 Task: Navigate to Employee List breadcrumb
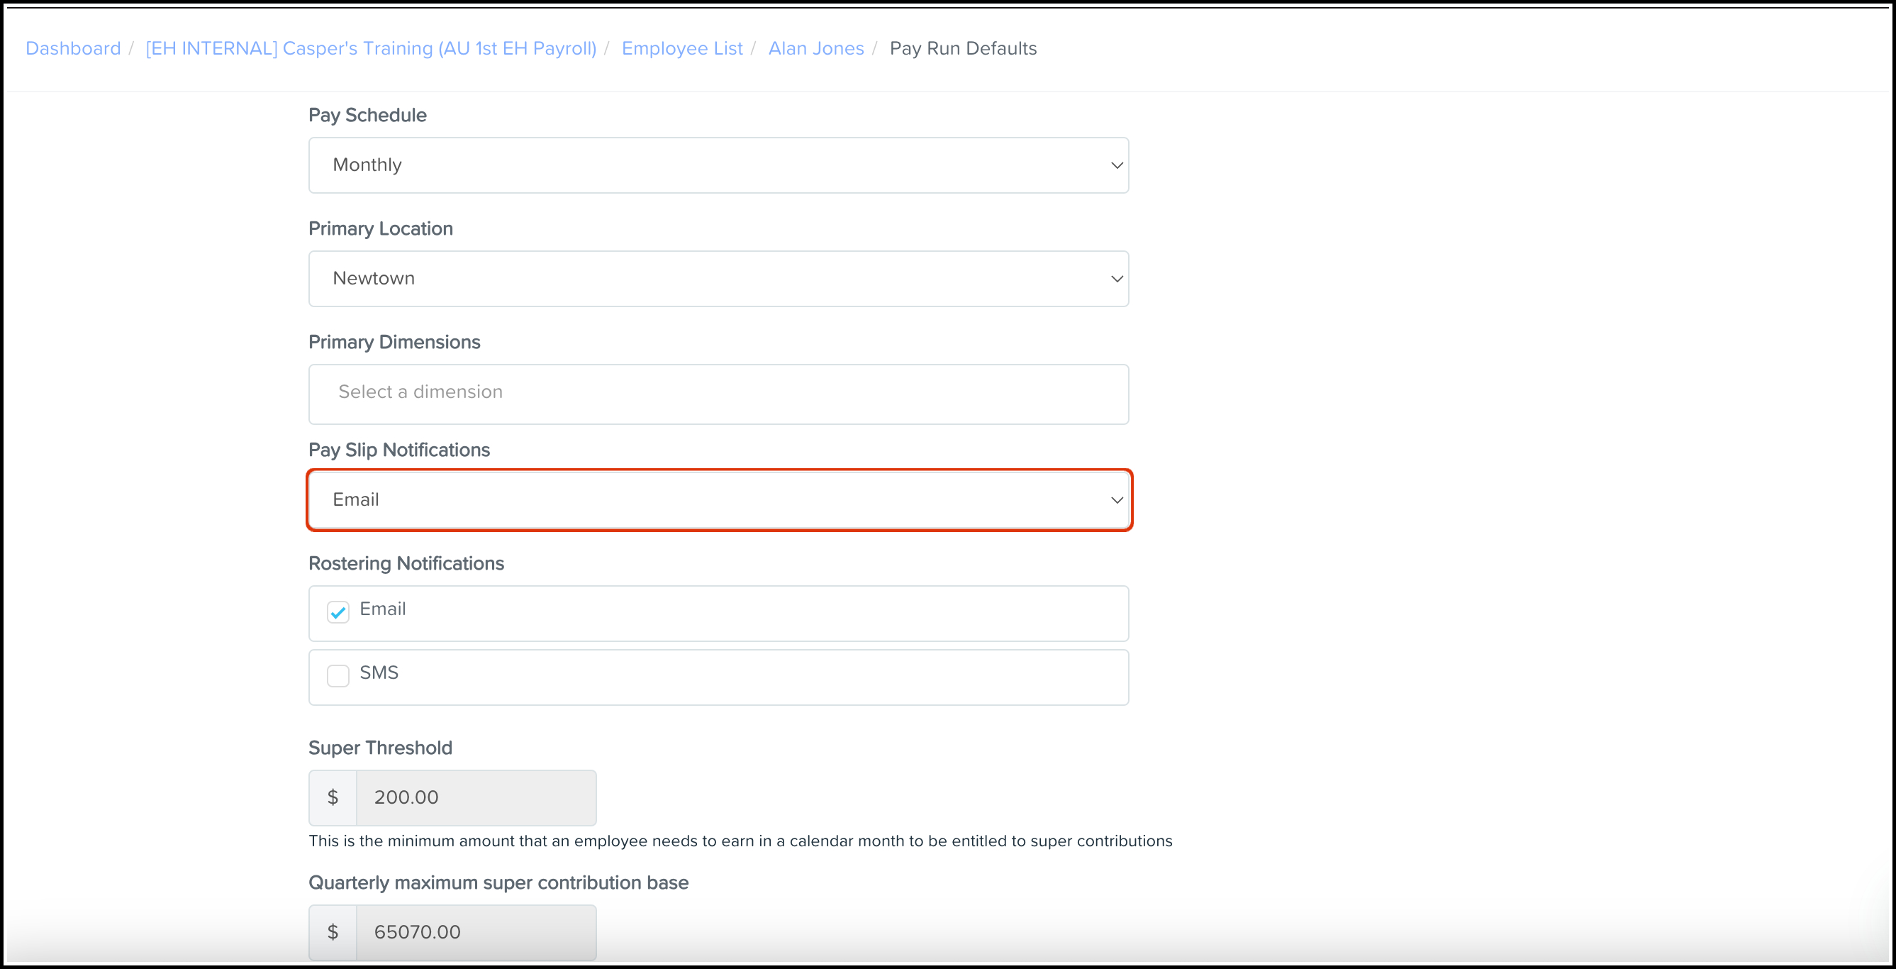[x=681, y=49]
